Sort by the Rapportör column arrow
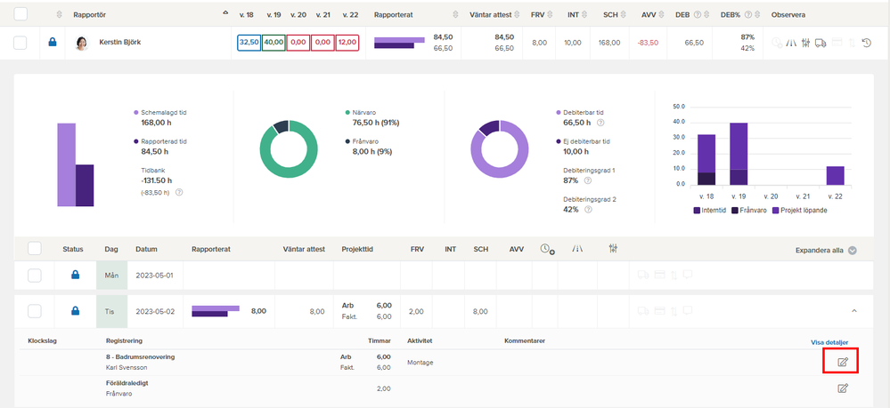Viewport: 890px width, 408px height. coord(226,12)
